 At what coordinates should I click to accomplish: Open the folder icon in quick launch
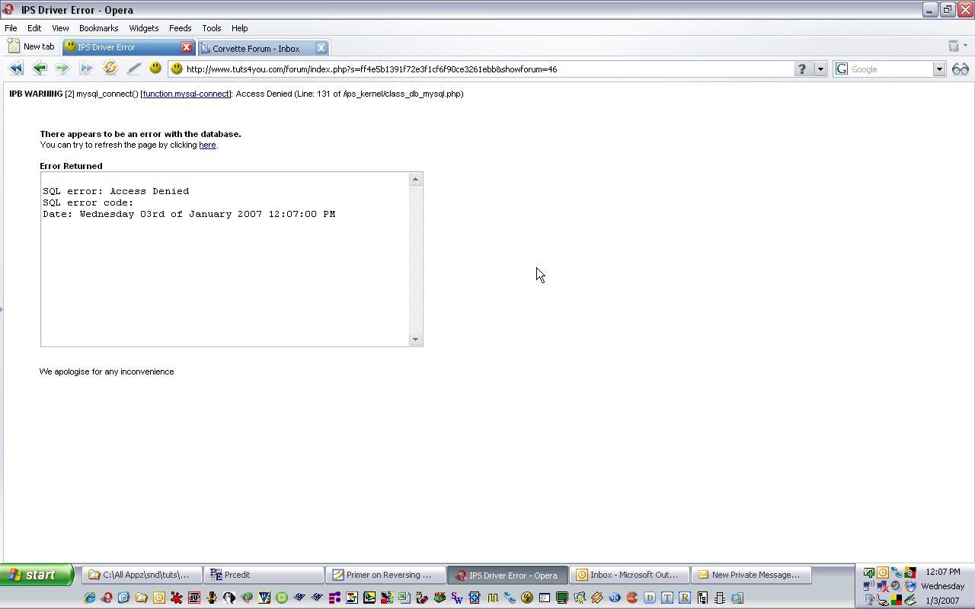click(x=142, y=598)
